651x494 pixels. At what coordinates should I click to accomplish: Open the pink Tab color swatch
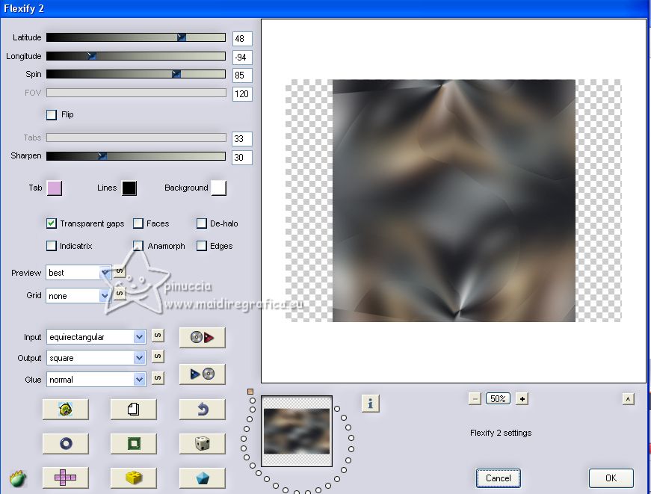coord(55,188)
